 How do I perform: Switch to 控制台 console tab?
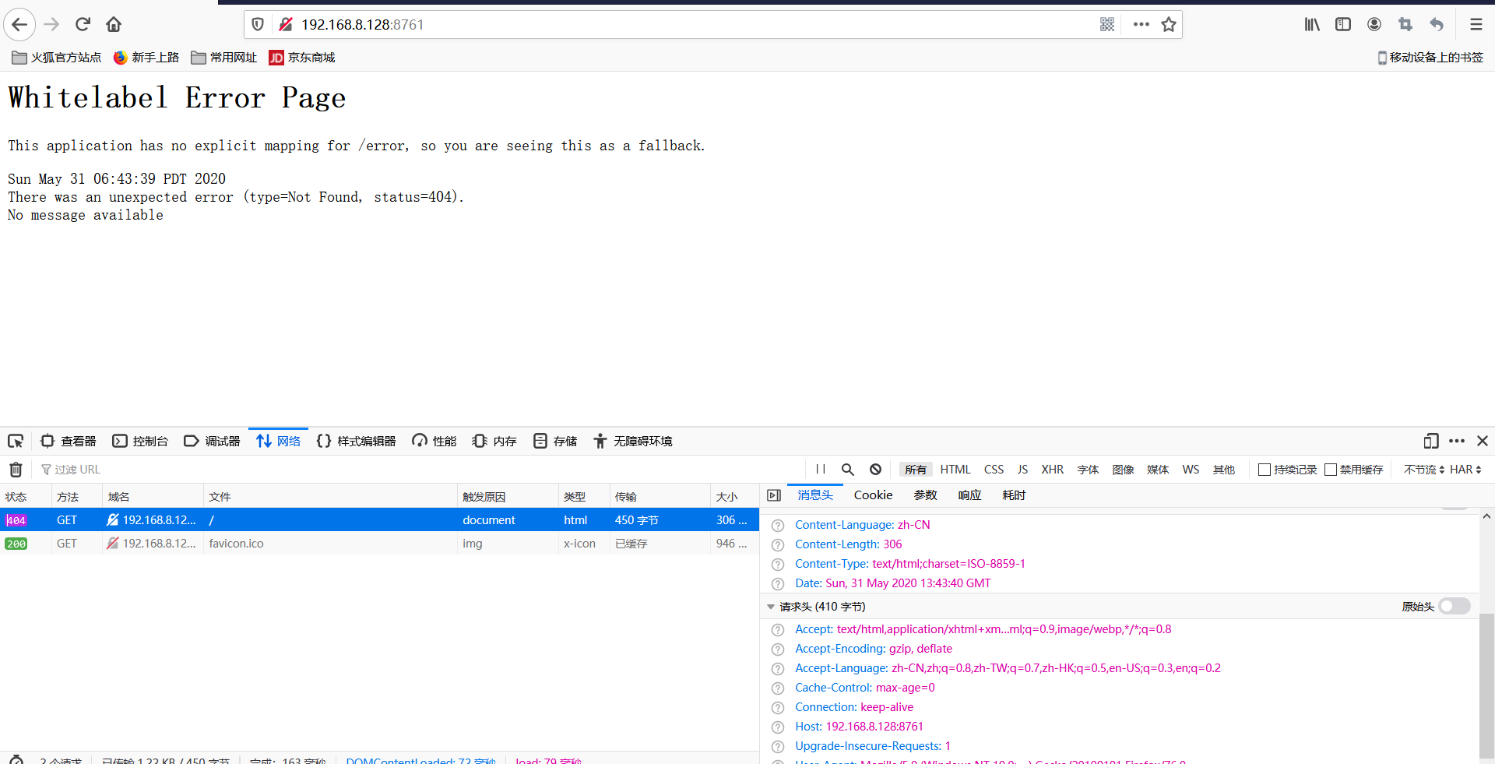140,442
